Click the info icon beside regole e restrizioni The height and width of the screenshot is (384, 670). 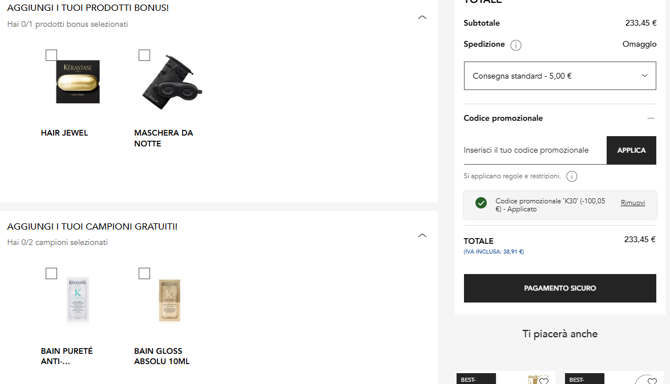(x=572, y=176)
